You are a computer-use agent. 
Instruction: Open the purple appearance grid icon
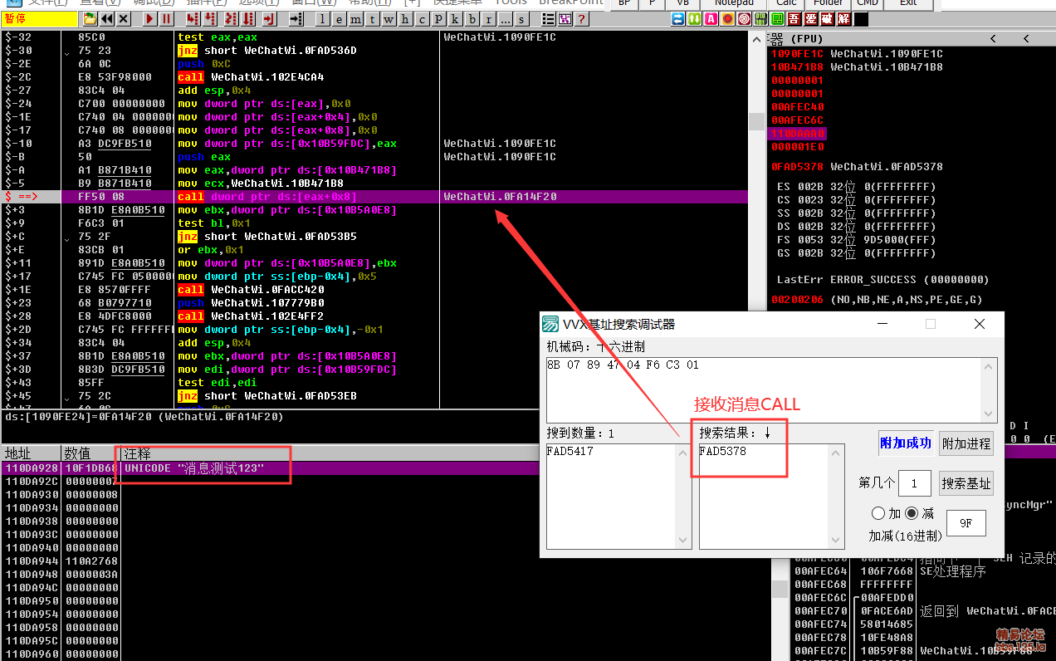[x=565, y=18]
